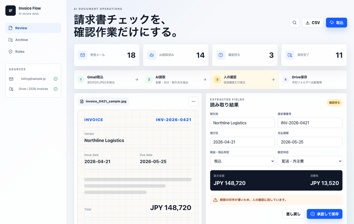
Task: Click the AI読取済み robot icon
Action: click(152, 55)
